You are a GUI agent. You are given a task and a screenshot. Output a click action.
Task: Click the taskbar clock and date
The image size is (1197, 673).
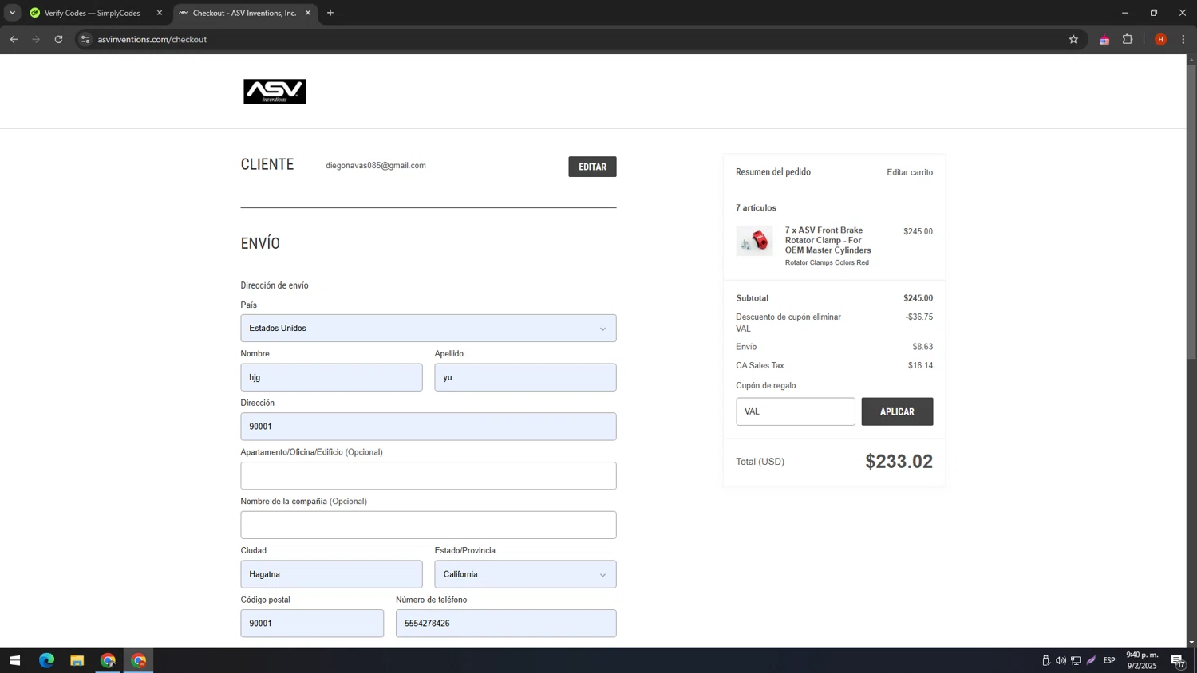tap(1141, 660)
